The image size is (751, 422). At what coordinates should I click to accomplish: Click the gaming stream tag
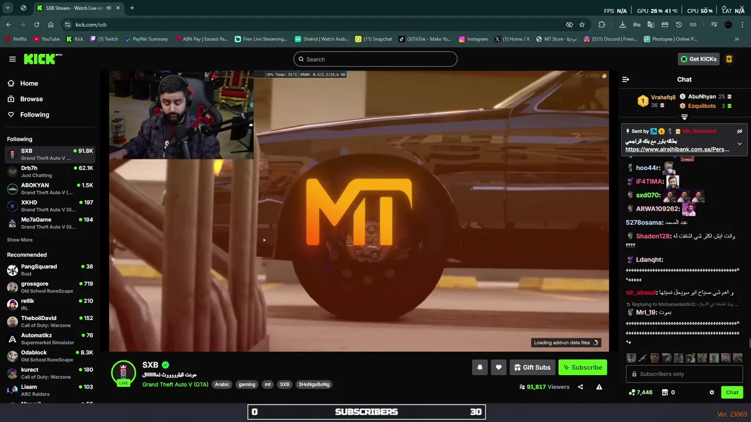click(247, 384)
